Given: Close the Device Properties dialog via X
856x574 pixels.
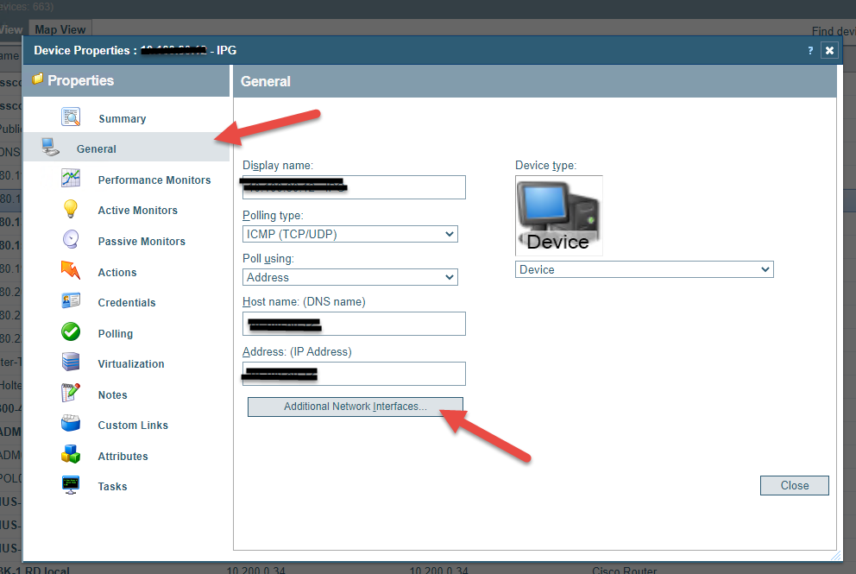Looking at the screenshot, I should click(x=829, y=50).
